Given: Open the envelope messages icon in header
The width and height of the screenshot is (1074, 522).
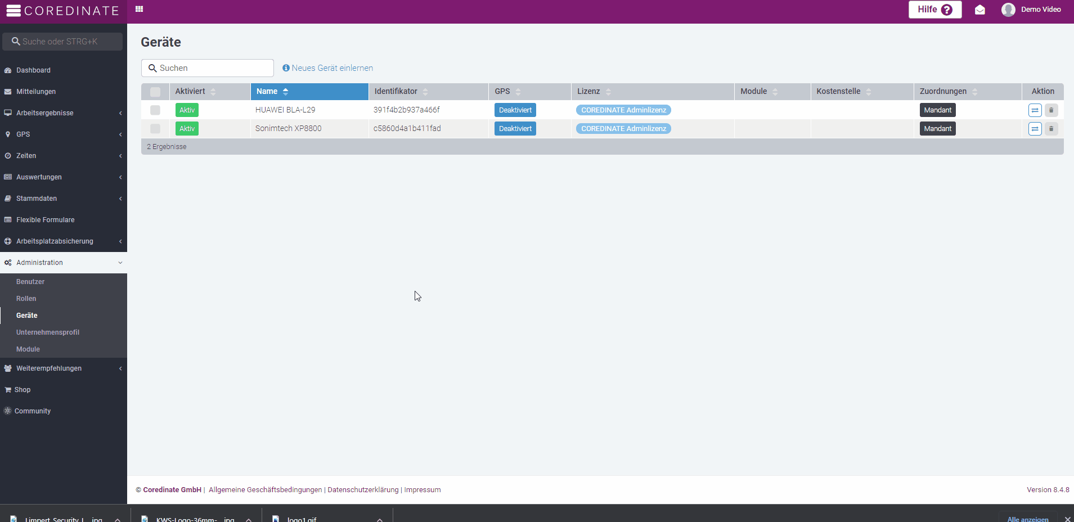Looking at the screenshot, I should (x=980, y=10).
